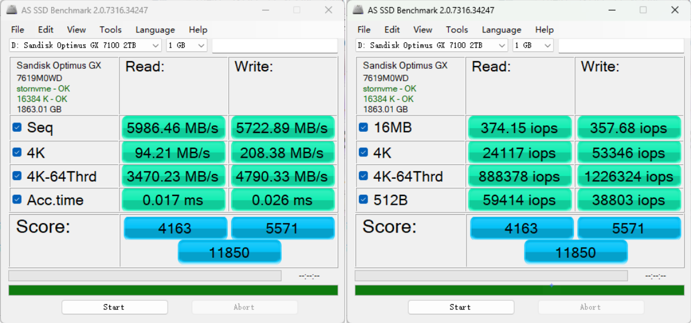The image size is (691, 323).
Task: Open the 1 GB test size dropdown in left window
Action: pos(187,45)
